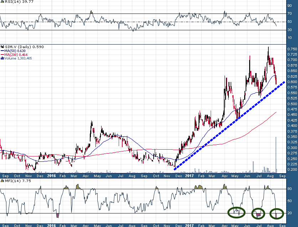Screen dimensions: 298x227
Task: Click the volume bars icon in legend
Action: tap(2, 58)
